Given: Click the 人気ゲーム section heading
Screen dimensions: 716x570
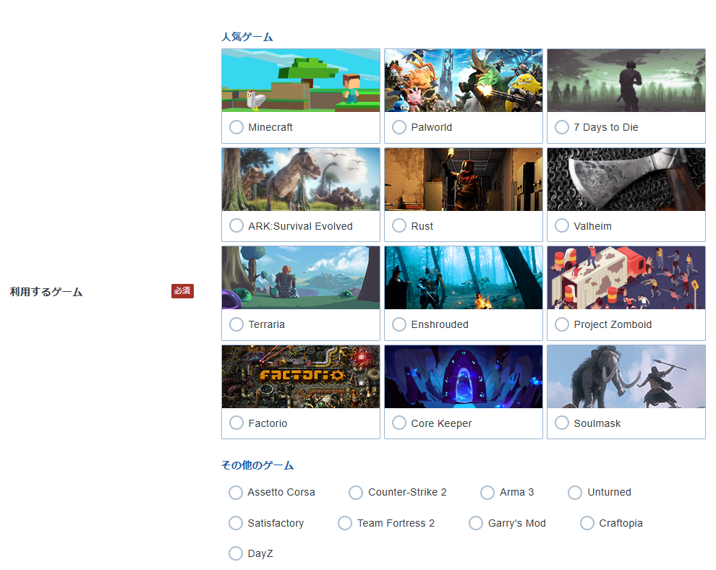Looking at the screenshot, I should pyautogui.click(x=247, y=37).
